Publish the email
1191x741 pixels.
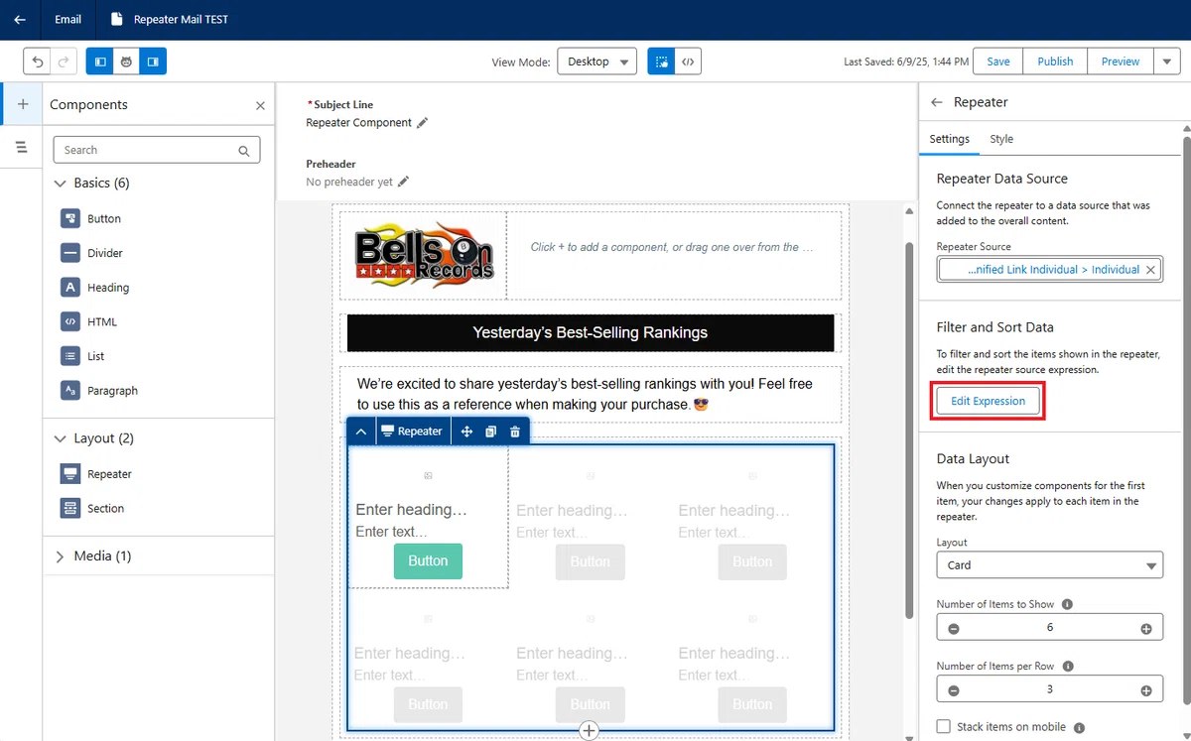point(1055,62)
